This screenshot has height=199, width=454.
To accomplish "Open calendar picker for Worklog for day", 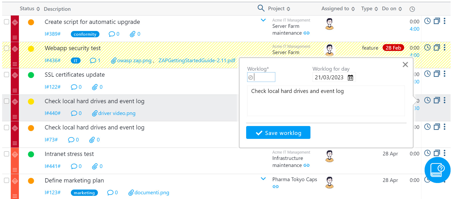I will coord(350,78).
